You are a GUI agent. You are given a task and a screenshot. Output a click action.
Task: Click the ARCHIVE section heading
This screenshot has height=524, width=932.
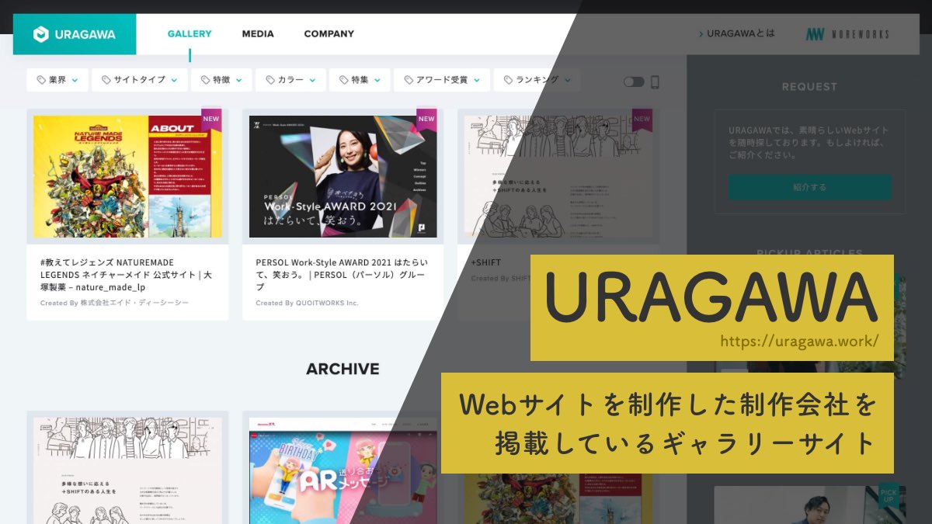point(343,370)
